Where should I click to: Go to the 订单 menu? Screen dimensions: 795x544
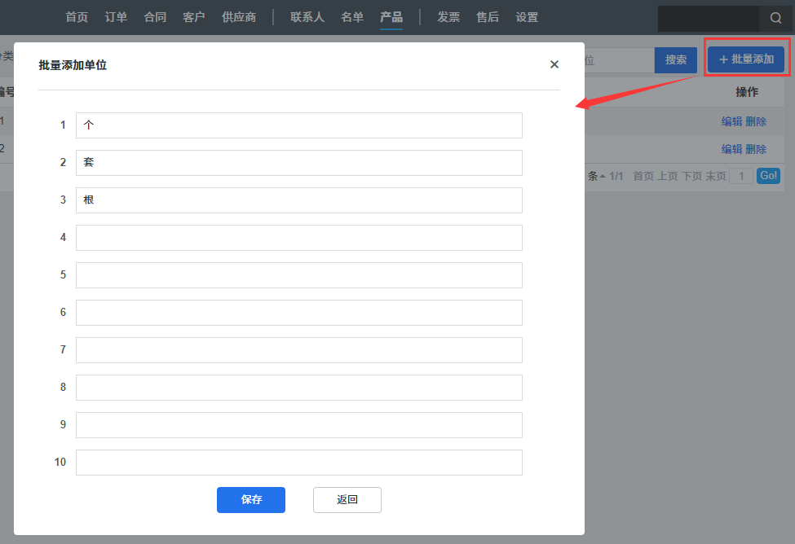point(116,17)
